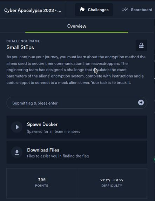The height and width of the screenshot is (201, 155).
Task: Open Cyber Apocalypse 2023 event title
Action: [33, 11]
